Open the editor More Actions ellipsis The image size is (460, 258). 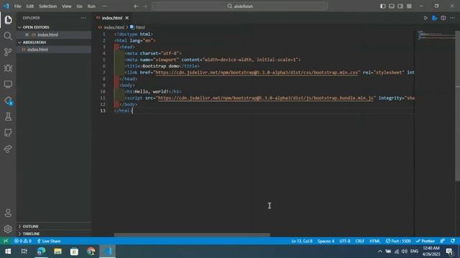[x=452, y=18]
